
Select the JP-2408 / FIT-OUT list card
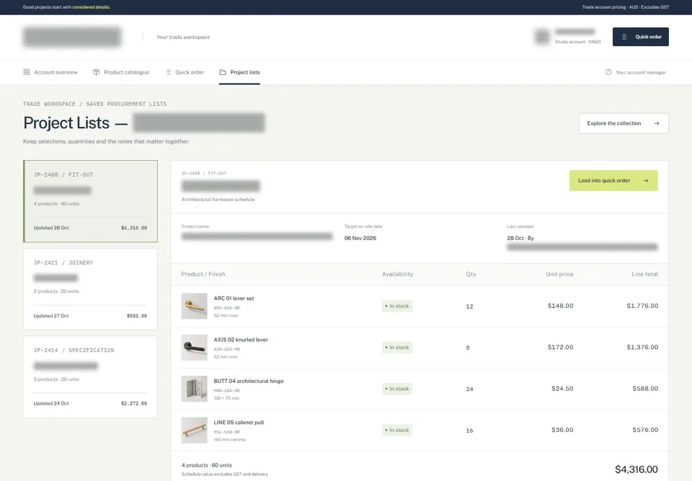coord(91,201)
